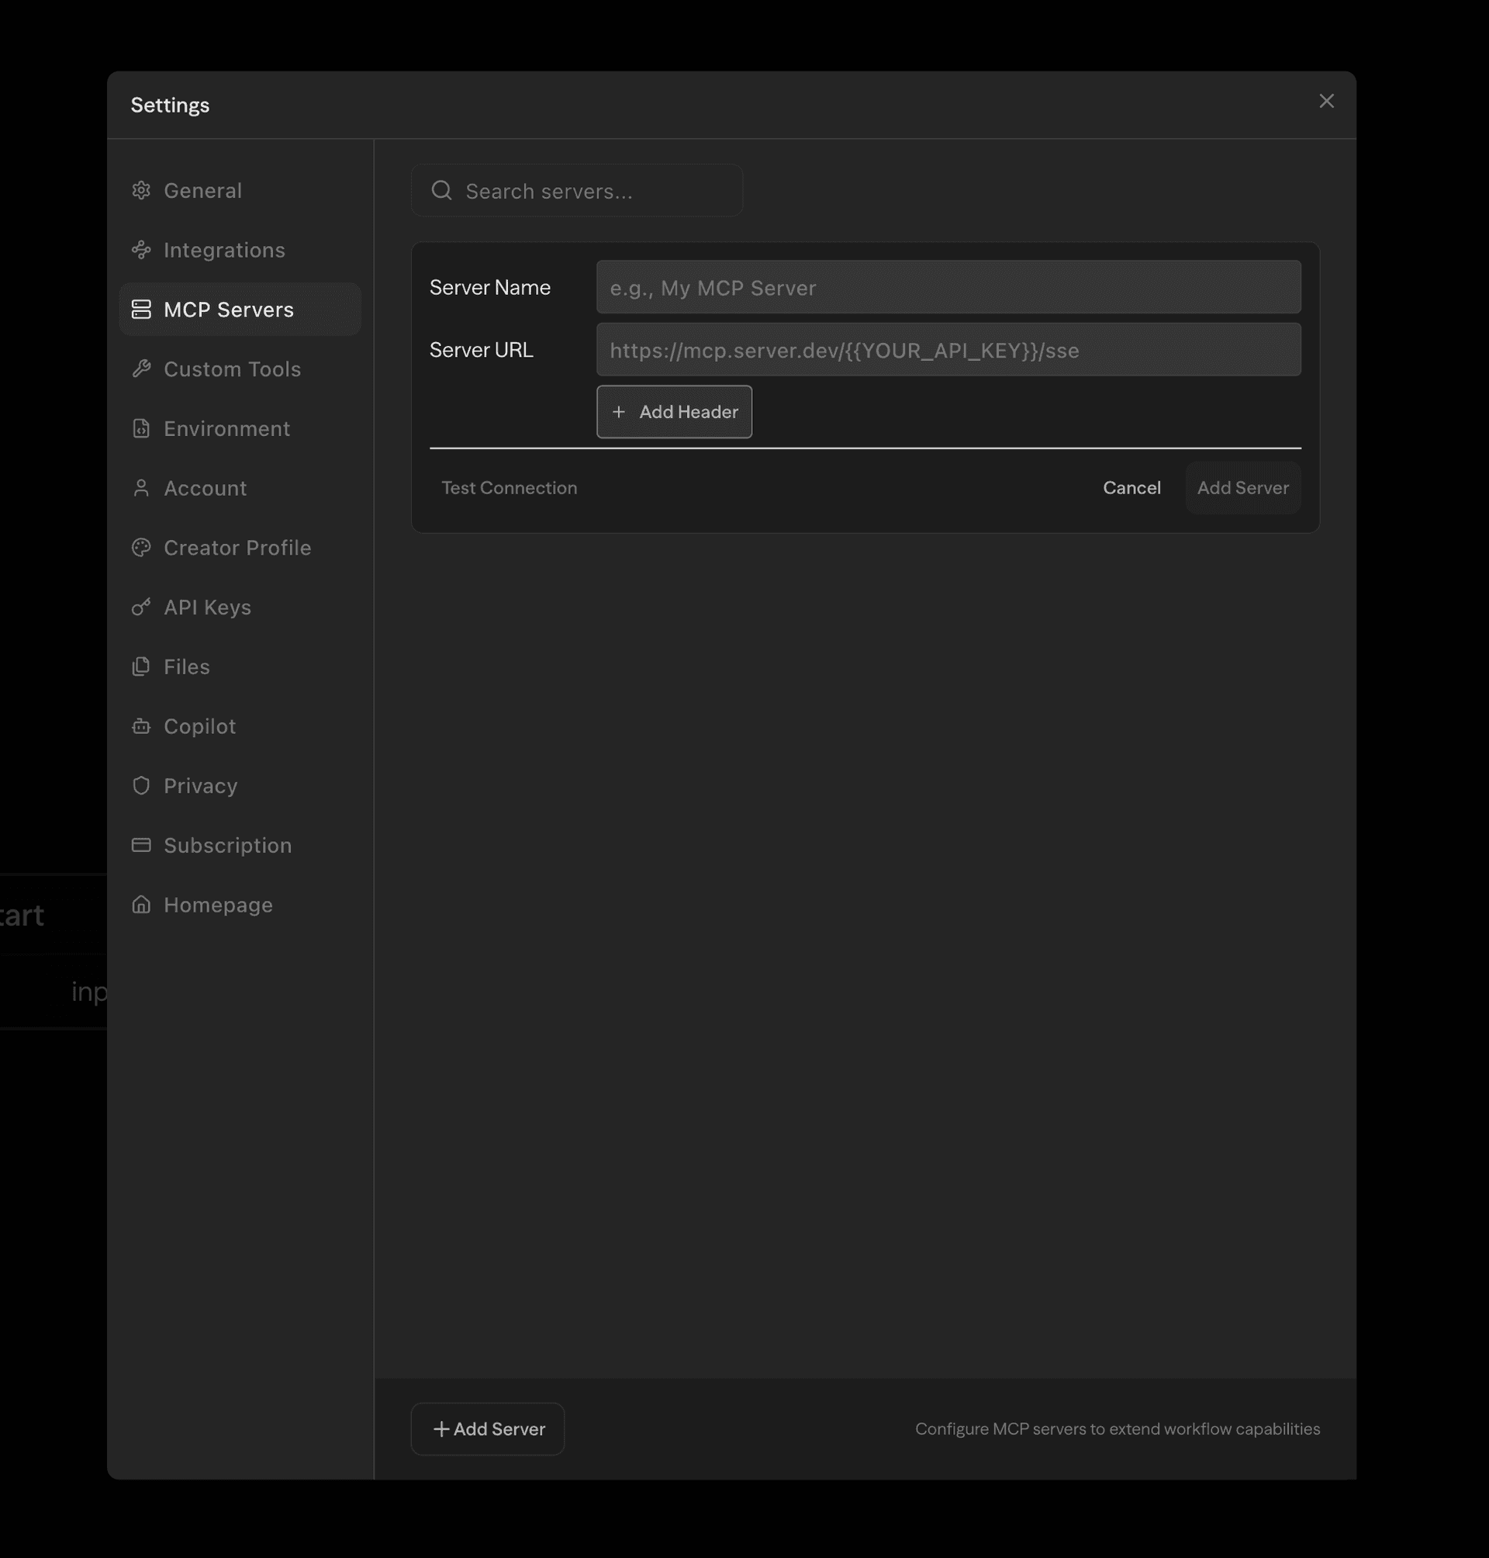
Task: Click the Integrations icon in sidebar
Action: (x=141, y=249)
